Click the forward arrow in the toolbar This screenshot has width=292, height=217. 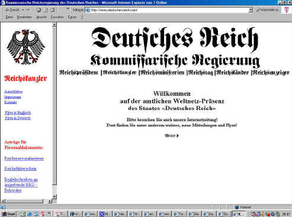(28, 10)
